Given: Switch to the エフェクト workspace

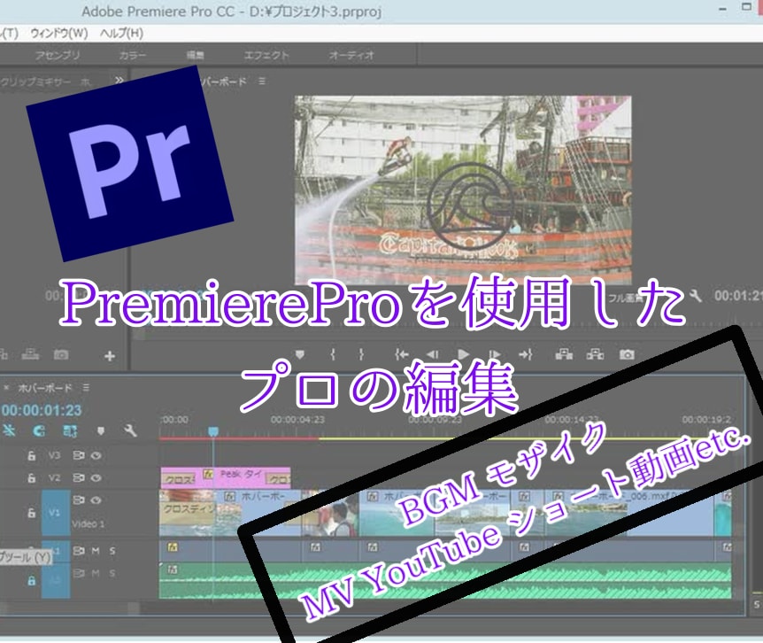Looking at the screenshot, I should (x=266, y=55).
